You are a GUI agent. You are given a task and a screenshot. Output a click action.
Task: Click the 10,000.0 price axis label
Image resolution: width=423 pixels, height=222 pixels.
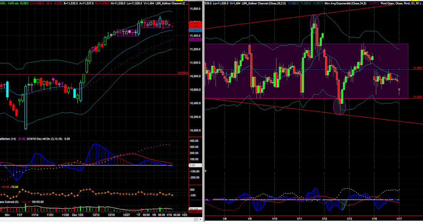[195, 130]
